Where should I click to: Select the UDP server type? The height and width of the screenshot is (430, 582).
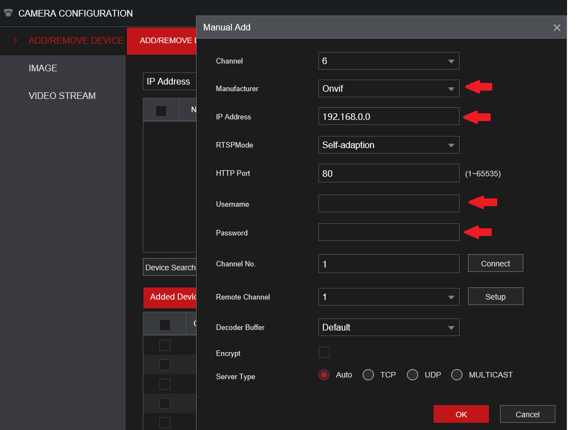point(413,375)
